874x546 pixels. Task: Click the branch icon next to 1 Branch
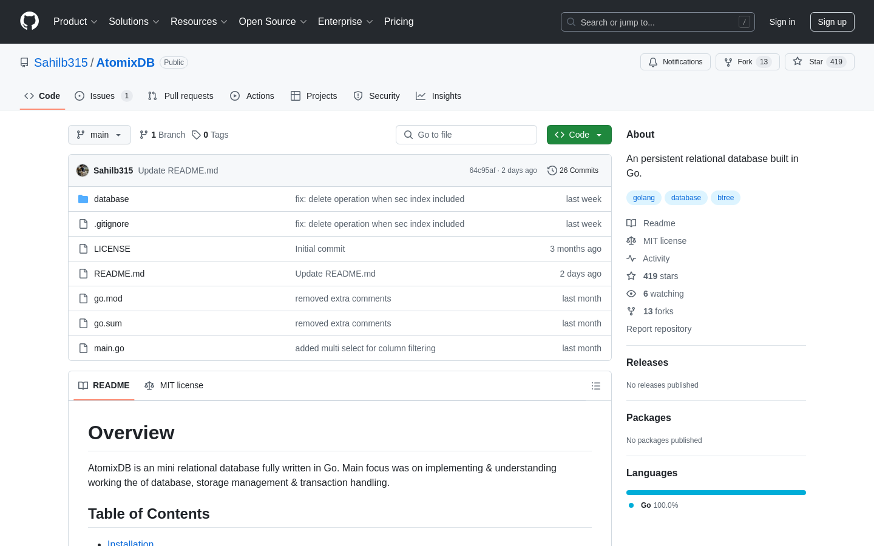(x=144, y=135)
